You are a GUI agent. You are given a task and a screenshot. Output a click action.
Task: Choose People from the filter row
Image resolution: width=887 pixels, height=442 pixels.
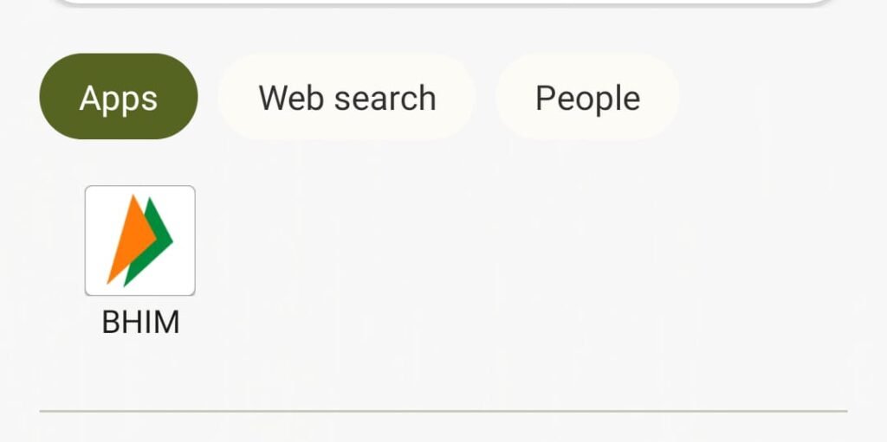pyautogui.click(x=587, y=97)
